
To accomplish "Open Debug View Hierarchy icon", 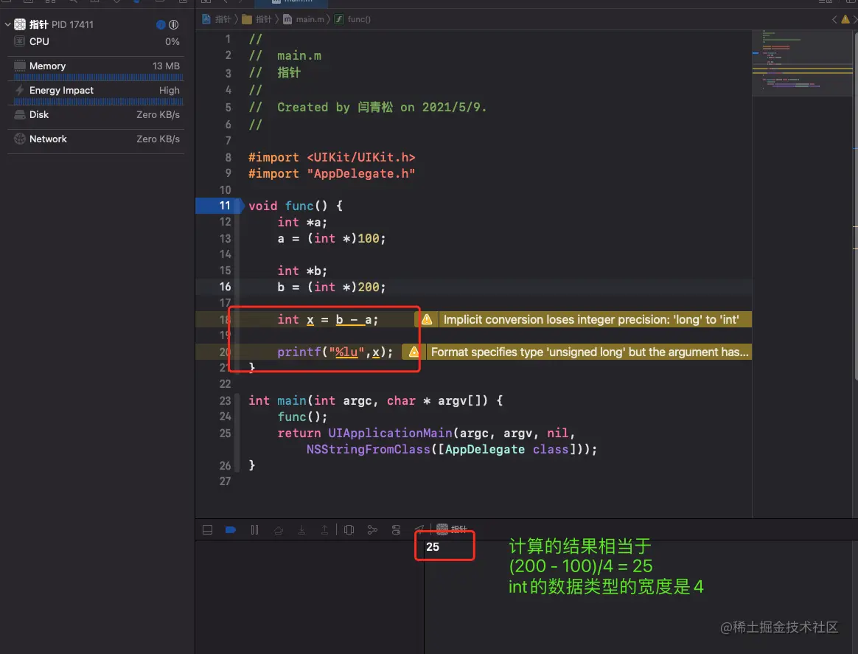I will click(x=349, y=530).
